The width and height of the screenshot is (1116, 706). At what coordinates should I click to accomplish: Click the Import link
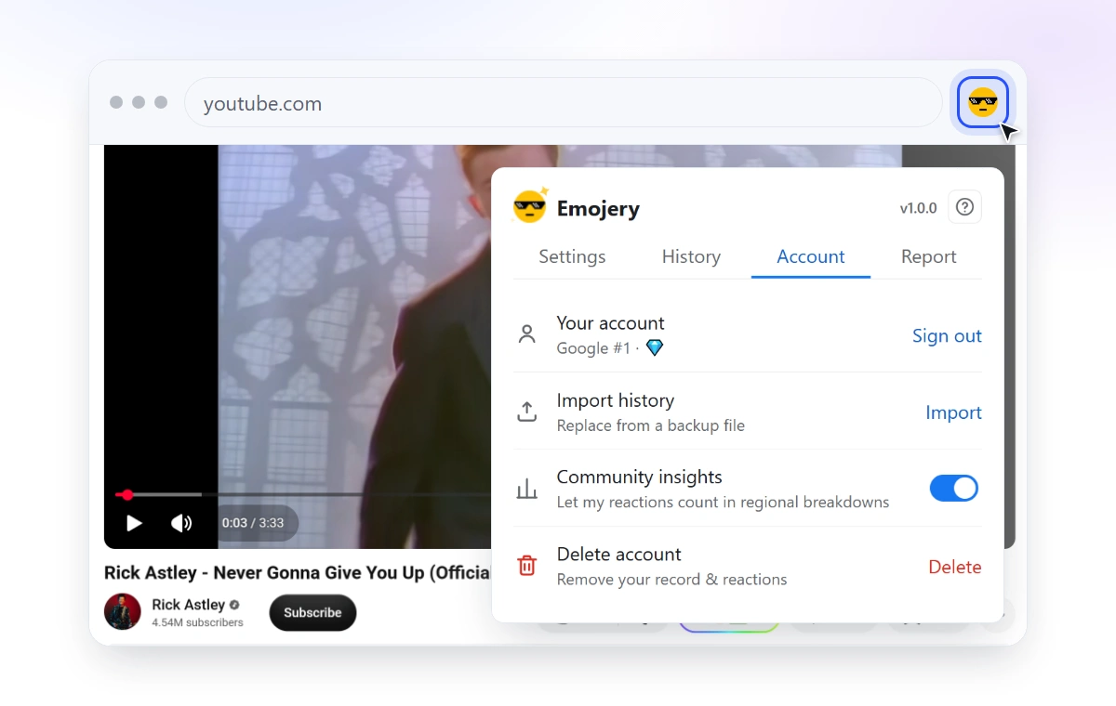pos(953,412)
